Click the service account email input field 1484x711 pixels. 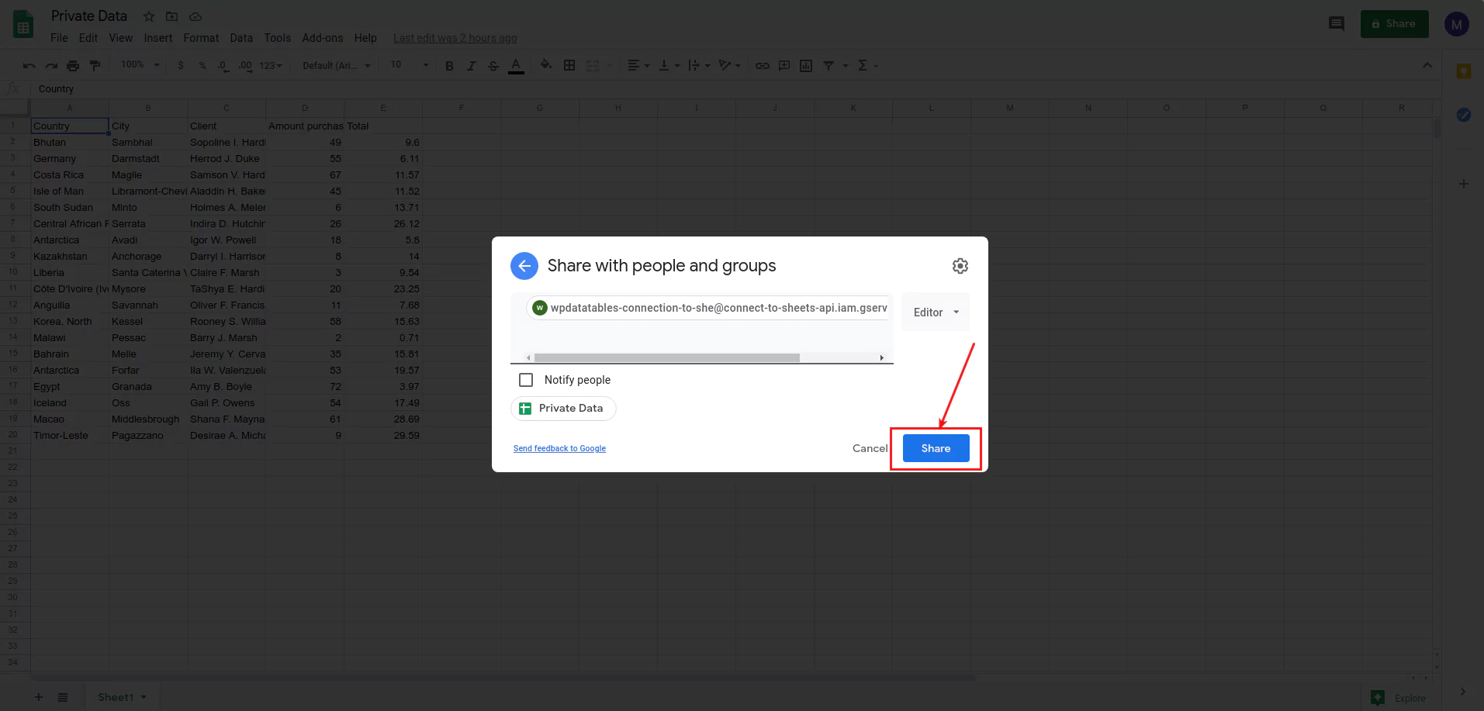click(706, 308)
